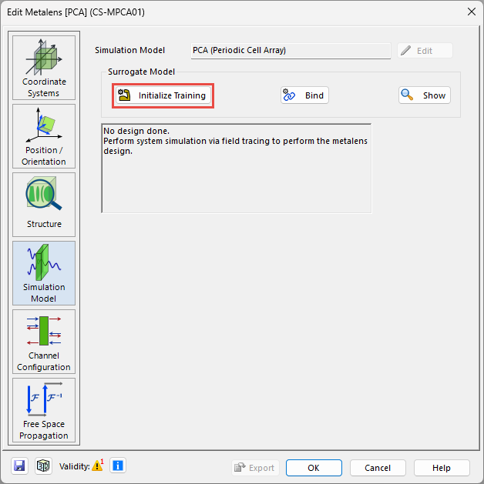
Task: Open Help for this dialog
Action: point(442,468)
